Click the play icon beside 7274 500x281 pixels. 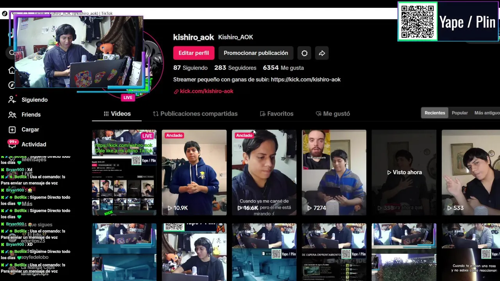coord(309,208)
